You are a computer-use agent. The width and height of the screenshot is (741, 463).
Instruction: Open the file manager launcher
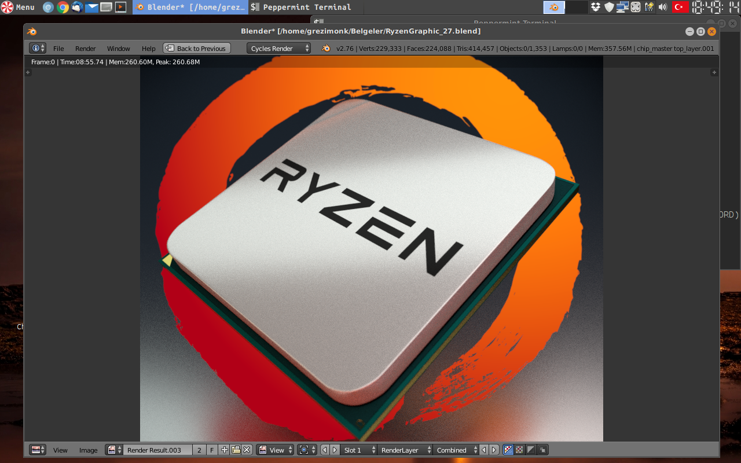click(106, 7)
